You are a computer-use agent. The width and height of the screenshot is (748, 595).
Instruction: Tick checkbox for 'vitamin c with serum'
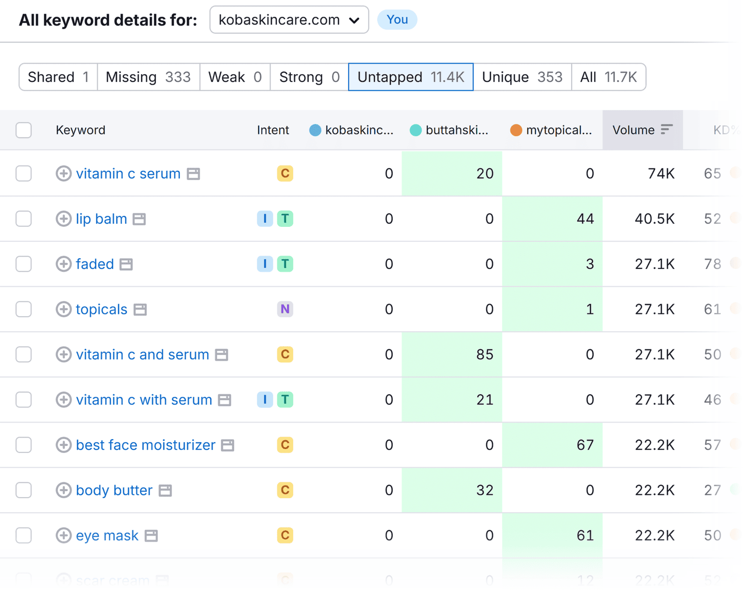point(23,399)
